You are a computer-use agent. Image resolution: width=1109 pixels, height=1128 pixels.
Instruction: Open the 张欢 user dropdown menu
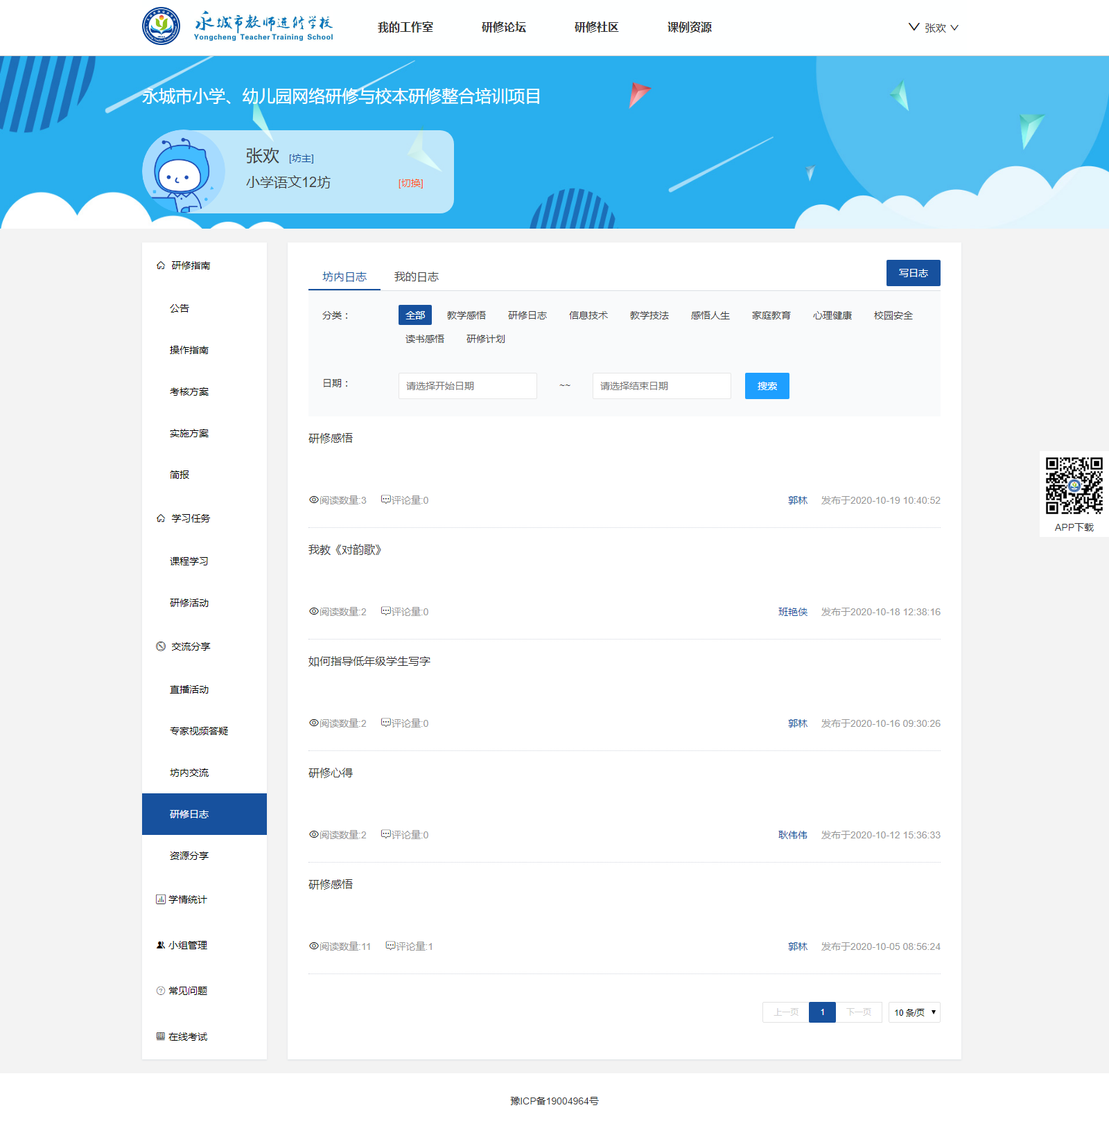pyautogui.click(x=934, y=28)
